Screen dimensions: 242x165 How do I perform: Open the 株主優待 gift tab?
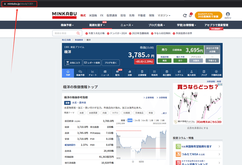pyautogui.click(x=167, y=73)
